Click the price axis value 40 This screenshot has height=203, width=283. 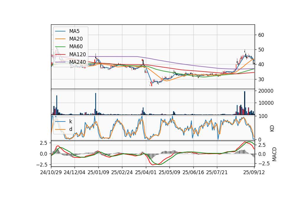(261, 64)
